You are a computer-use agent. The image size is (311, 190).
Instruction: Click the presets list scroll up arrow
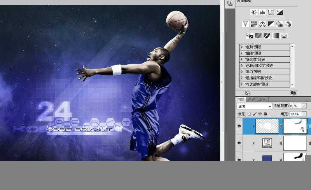pyautogui.click(x=292, y=46)
